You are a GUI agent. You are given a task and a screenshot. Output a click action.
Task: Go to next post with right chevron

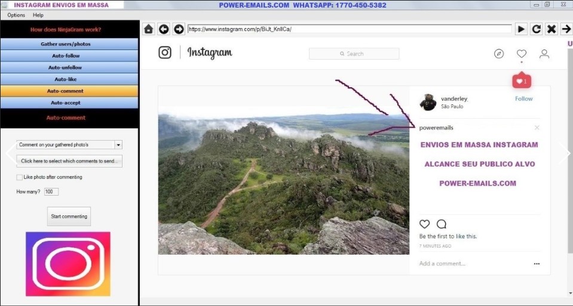(x=566, y=153)
